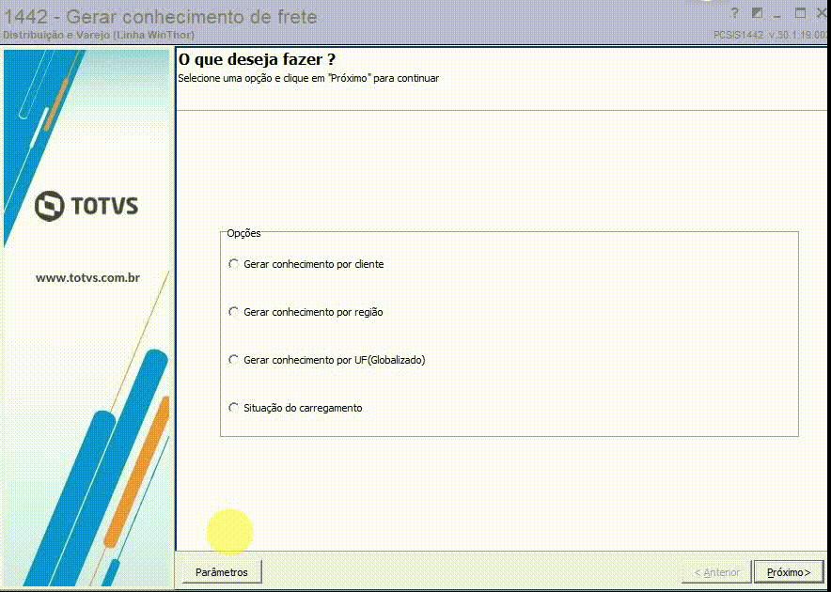Screen dimensions: 831x592
Task: Click Próximo to continue
Action: tap(789, 572)
